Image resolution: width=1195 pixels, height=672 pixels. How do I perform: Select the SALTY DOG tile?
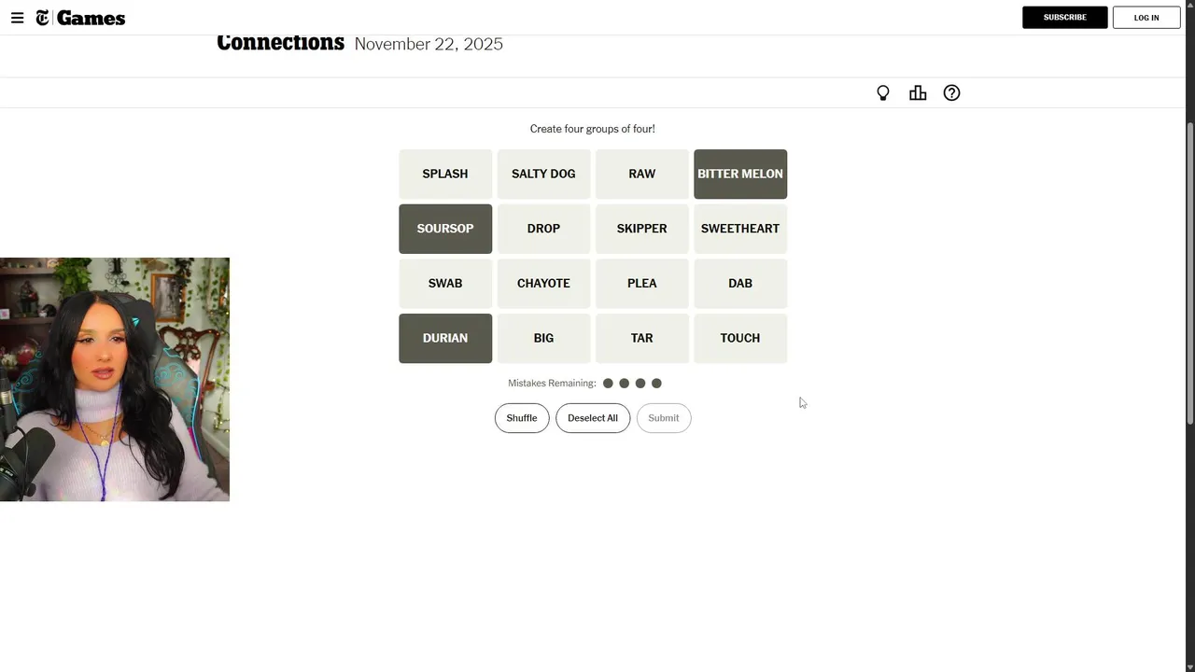(x=543, y=175)
